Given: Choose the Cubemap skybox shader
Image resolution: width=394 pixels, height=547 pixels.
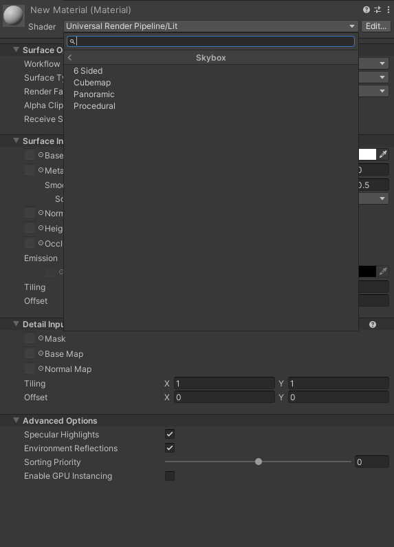Looking at the screenshot, I should click(x=211, y=83).
